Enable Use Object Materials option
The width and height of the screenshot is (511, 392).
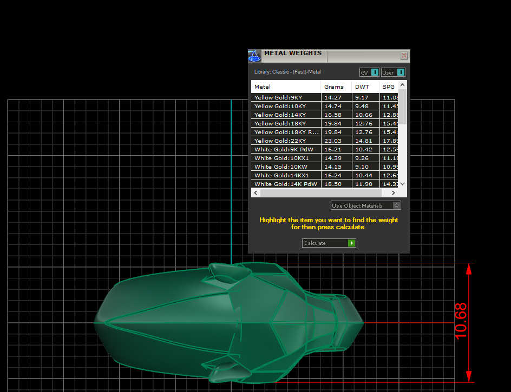pos(397,205)
